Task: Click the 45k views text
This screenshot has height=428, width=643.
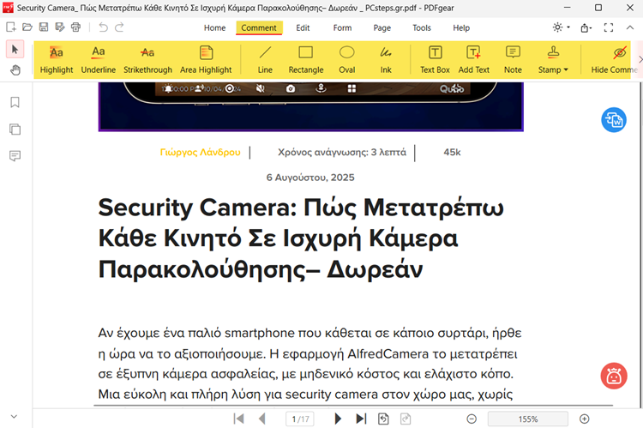Action: point(452,152)
